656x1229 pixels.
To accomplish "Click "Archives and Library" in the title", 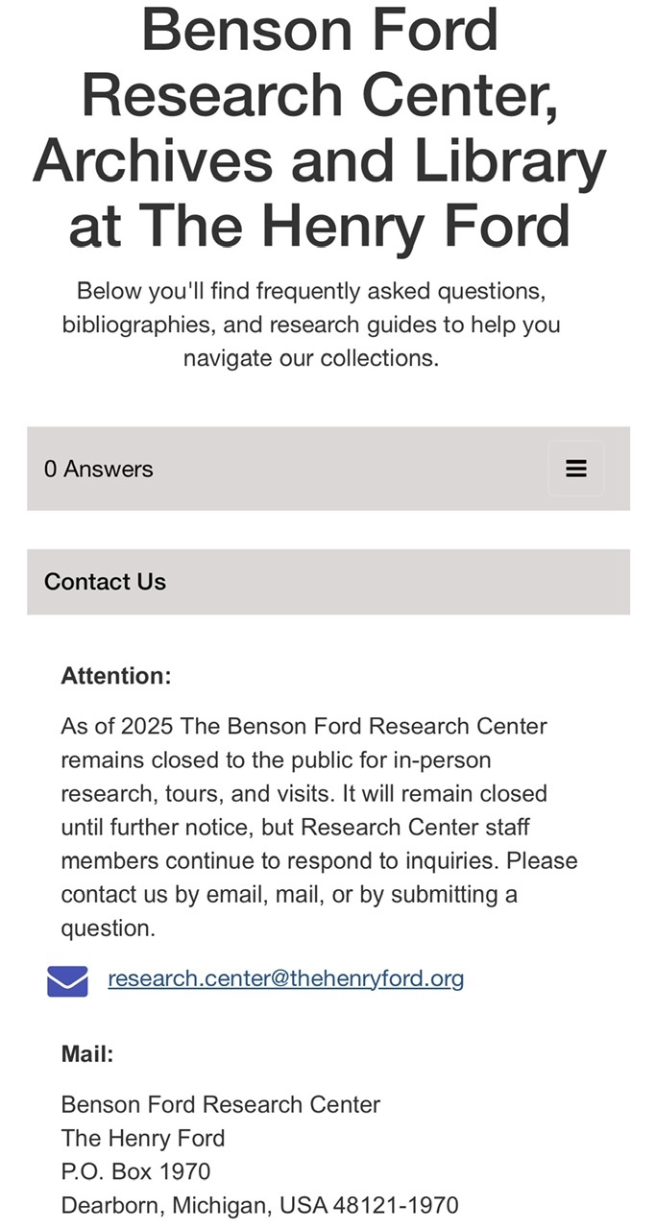I will pyautogui.click(x=320, y=160).
